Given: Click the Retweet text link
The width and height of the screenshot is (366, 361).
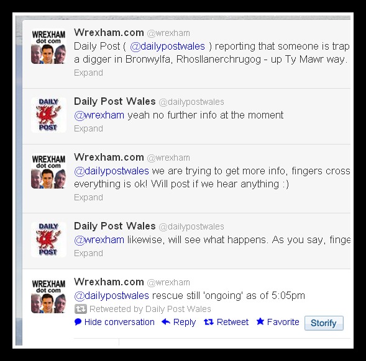Looking at the screenshot, I should pos(232,322).
